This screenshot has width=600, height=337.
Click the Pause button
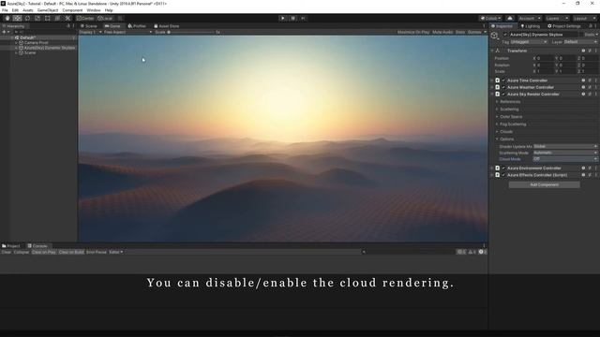pyautogui.click(x=293, y=19)
